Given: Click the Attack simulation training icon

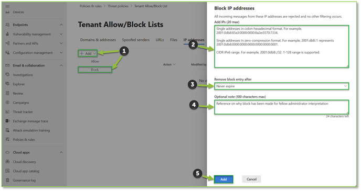Looking at the screenshot, I should (x=7, y=130).
